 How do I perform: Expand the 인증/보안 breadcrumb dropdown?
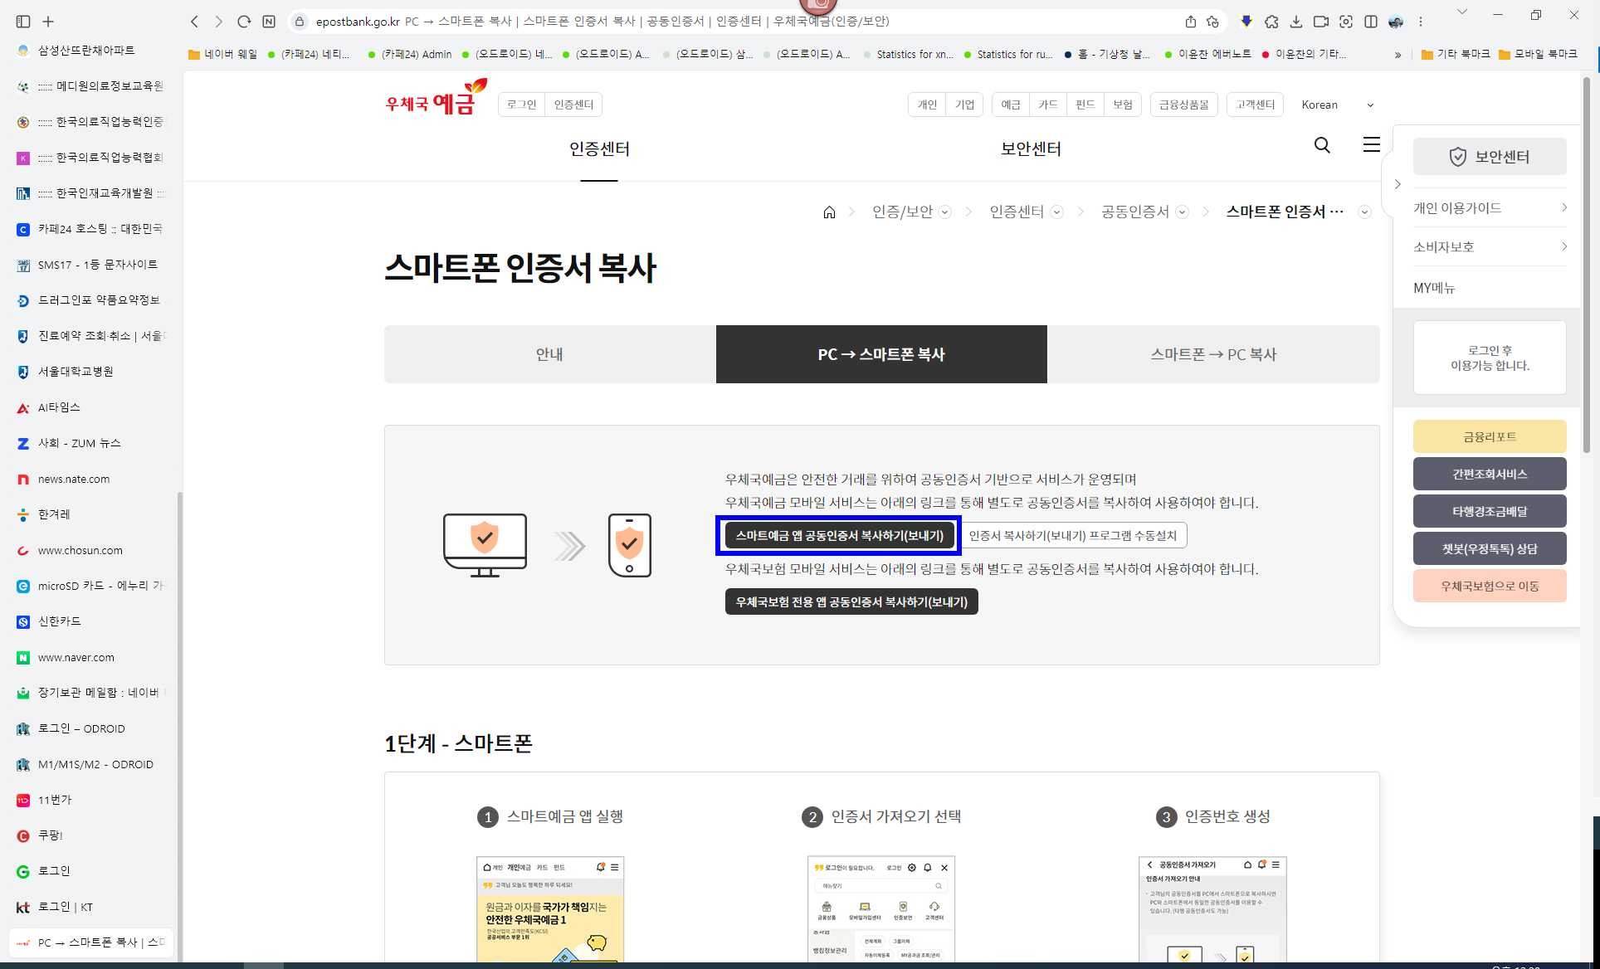pos(944,212)
